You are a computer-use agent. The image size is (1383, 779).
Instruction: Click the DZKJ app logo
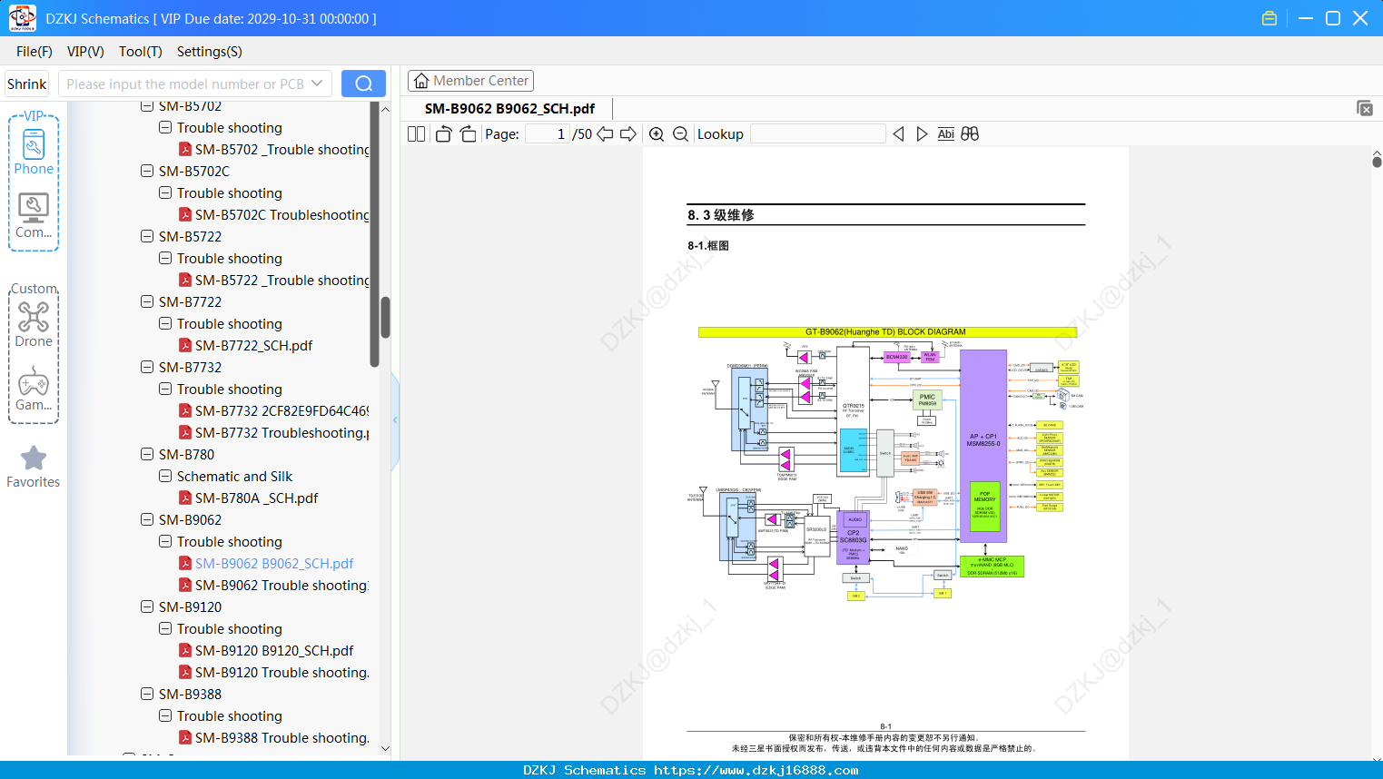(22, 18)
